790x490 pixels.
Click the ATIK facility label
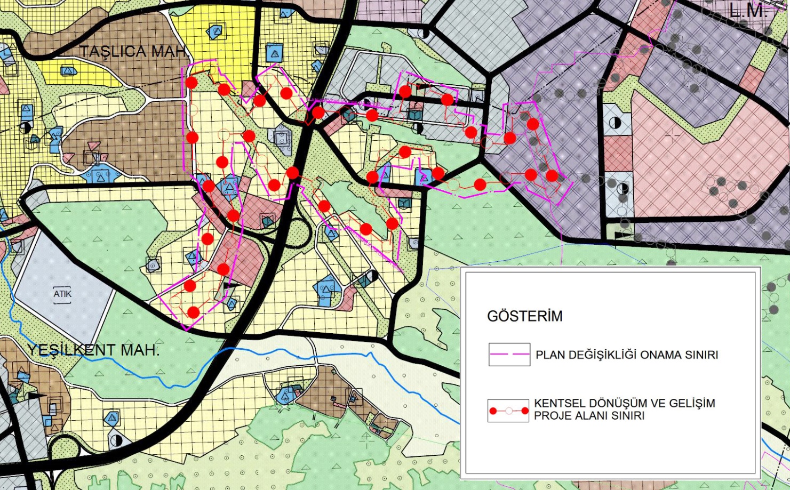[x=62, y=294]
